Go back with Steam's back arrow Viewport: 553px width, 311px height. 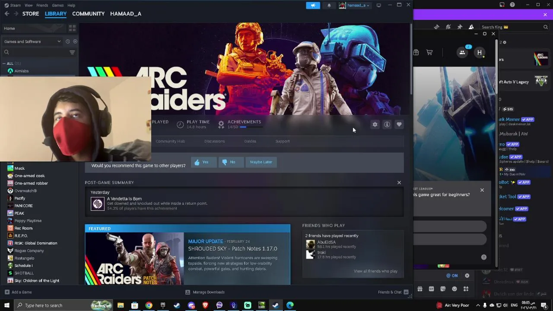click(x=7, y=14)
